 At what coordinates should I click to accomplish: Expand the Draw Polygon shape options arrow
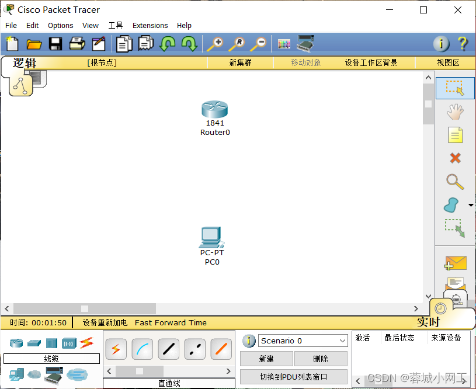(x=471, y=205)
